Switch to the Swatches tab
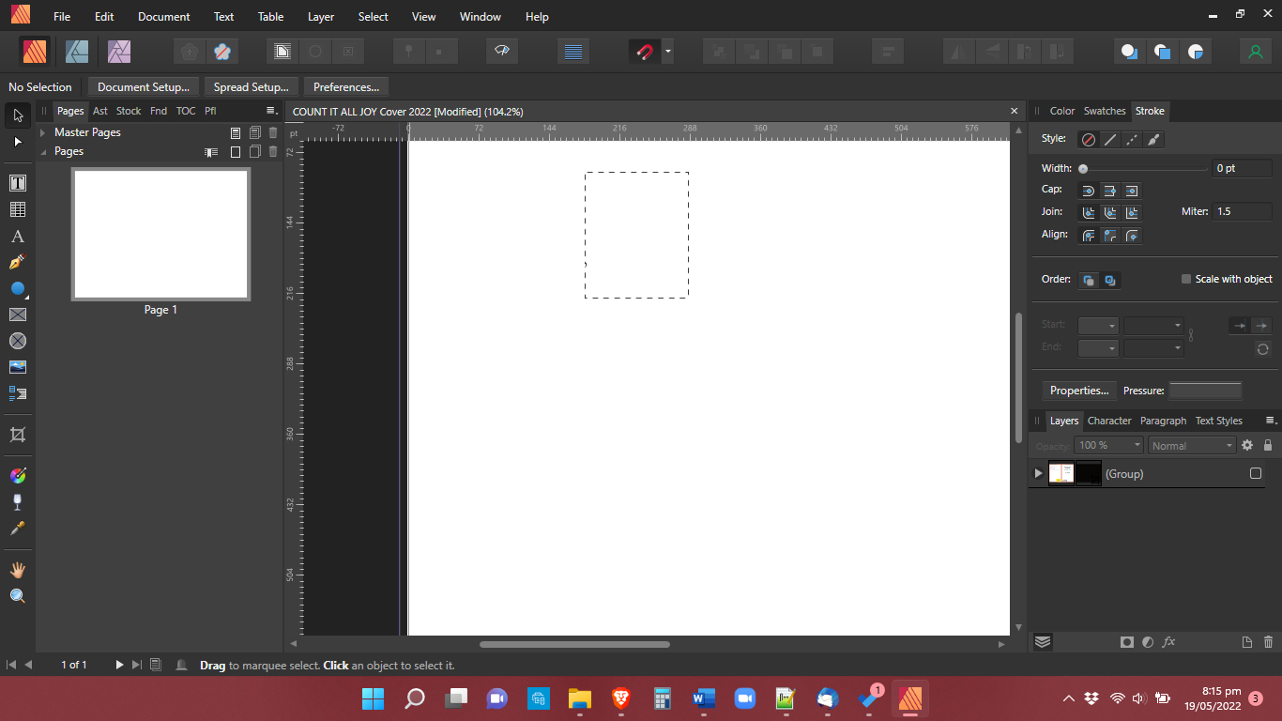 click(x=1105, y=111)
